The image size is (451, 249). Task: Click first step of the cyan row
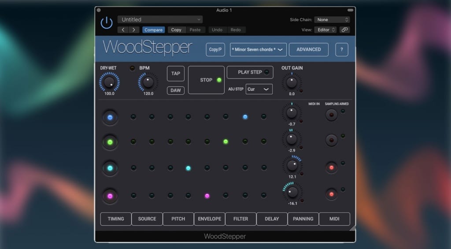pos(133,168)
